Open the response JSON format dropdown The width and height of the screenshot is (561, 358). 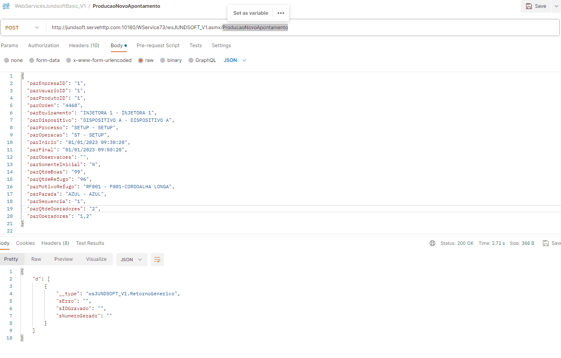coord(131,260)
